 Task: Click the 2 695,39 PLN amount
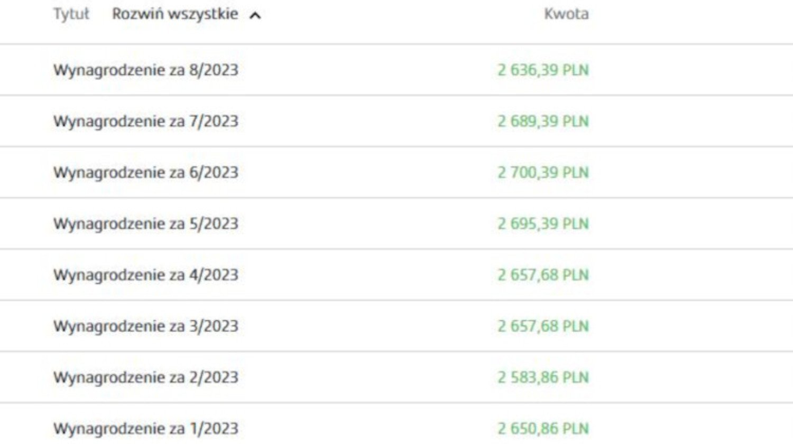coord(543,224)
